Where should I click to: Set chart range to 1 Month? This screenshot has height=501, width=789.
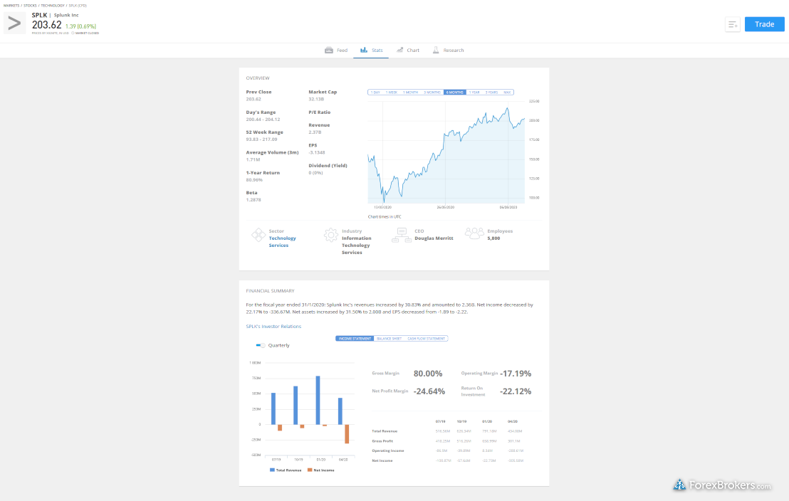[x=411, y=93]
